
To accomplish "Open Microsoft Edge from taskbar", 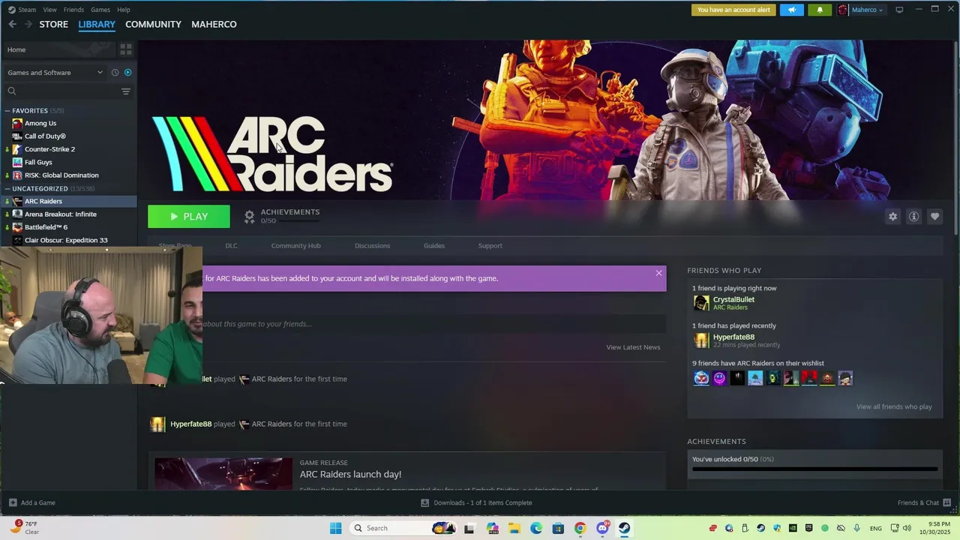I will click(536, 528).
